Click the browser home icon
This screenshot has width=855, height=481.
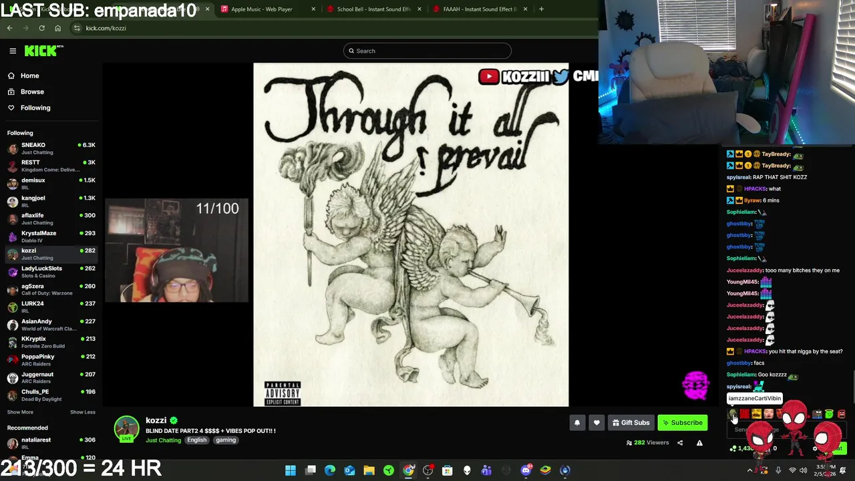pos(57,28)
